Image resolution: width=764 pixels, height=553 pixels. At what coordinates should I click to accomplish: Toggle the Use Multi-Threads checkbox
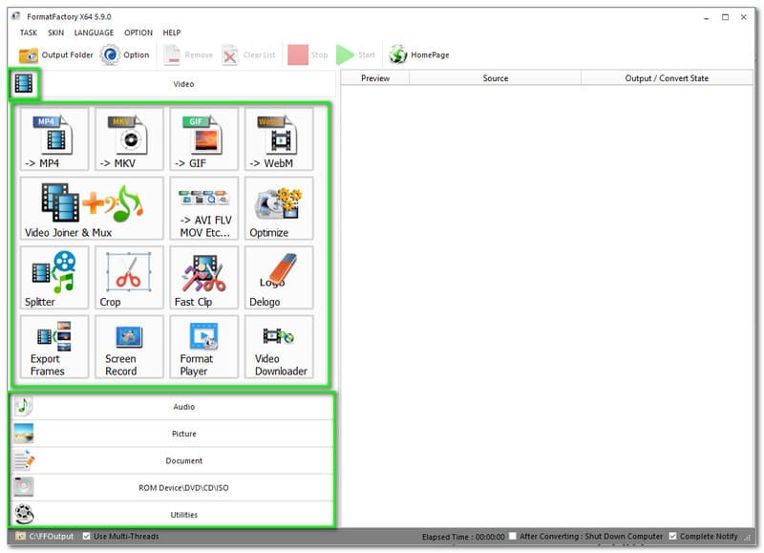pos(88,536)
